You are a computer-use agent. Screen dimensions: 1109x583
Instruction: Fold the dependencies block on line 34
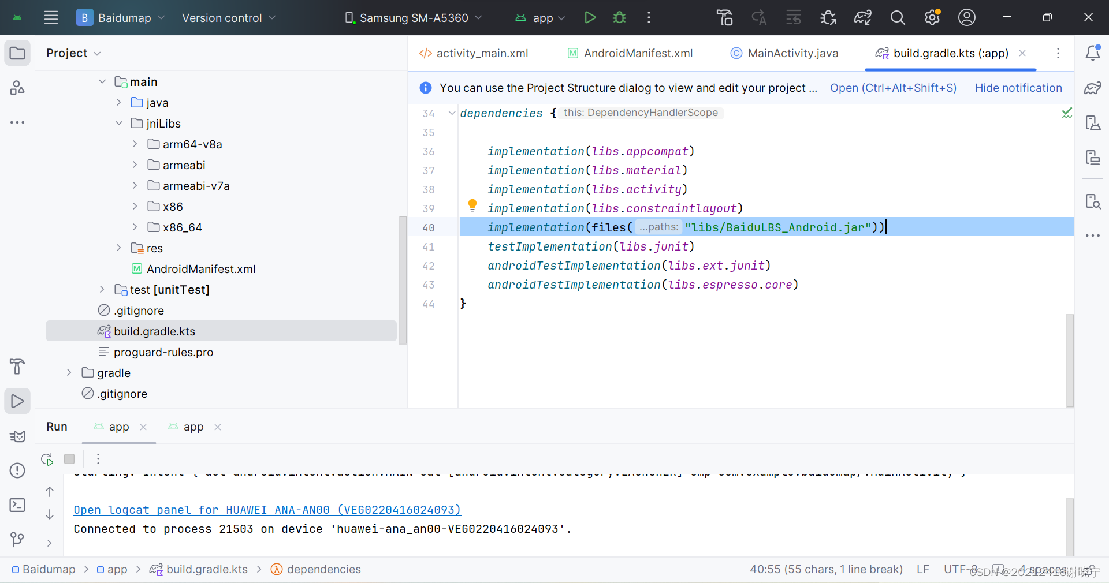(x=452, y=113)
